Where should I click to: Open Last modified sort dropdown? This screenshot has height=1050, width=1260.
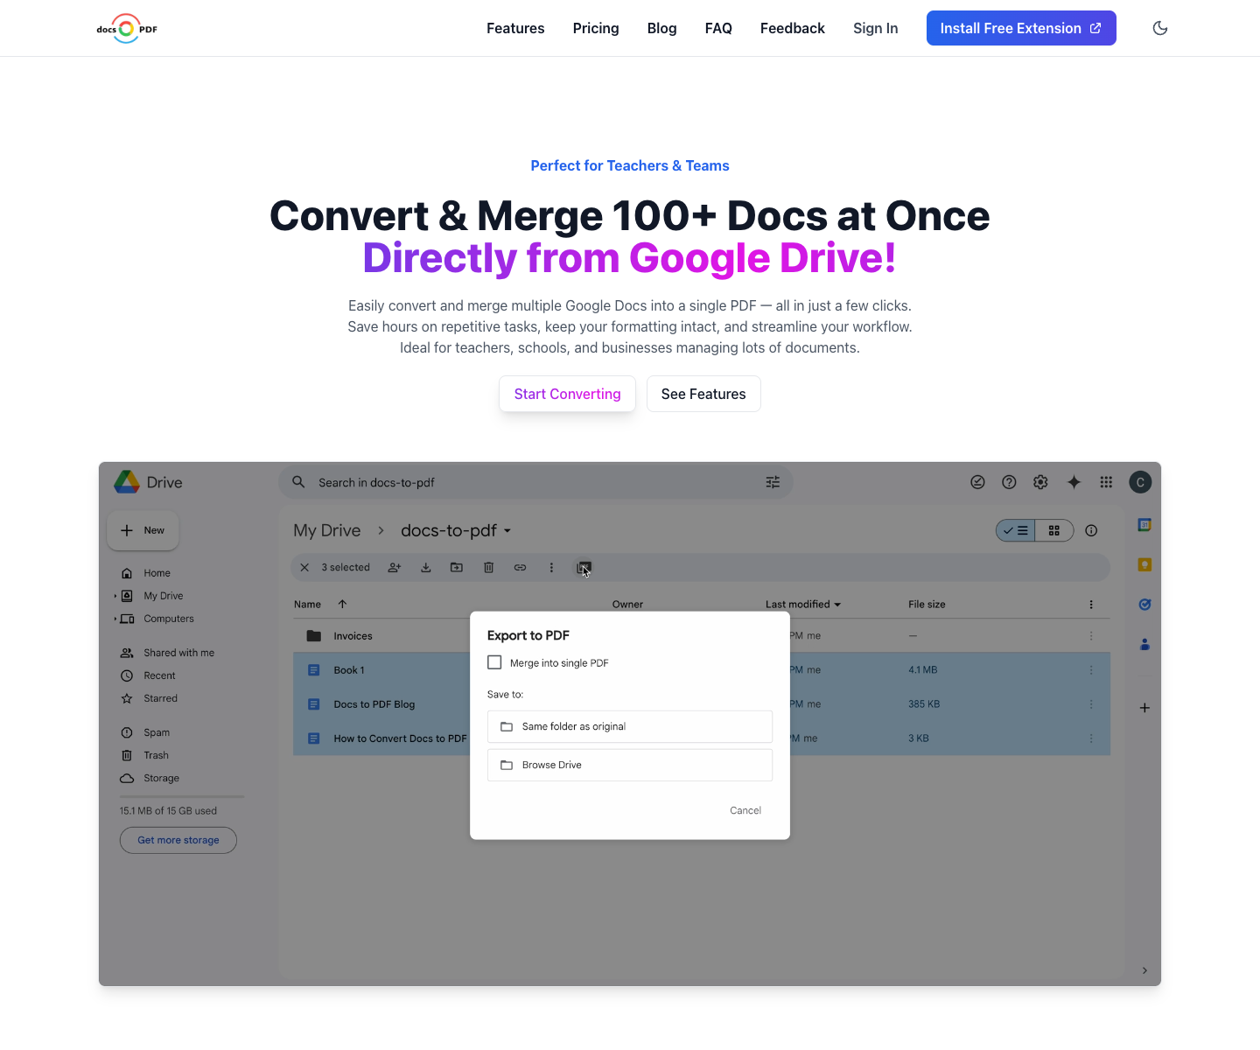pyautogui.click(x=802, y=604)
